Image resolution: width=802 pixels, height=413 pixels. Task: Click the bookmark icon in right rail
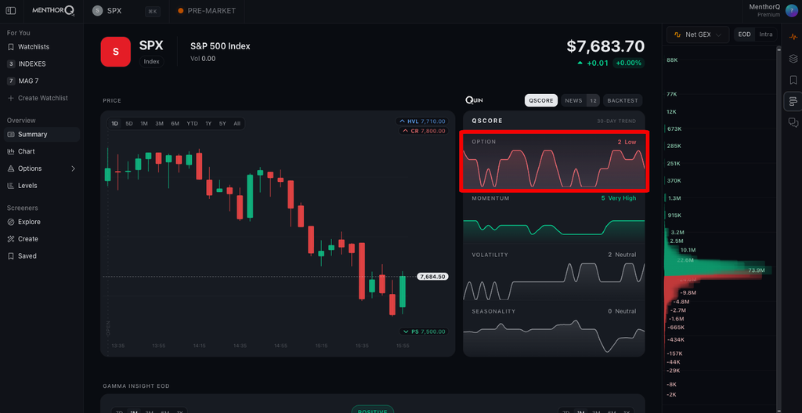(x=793, y=80)
